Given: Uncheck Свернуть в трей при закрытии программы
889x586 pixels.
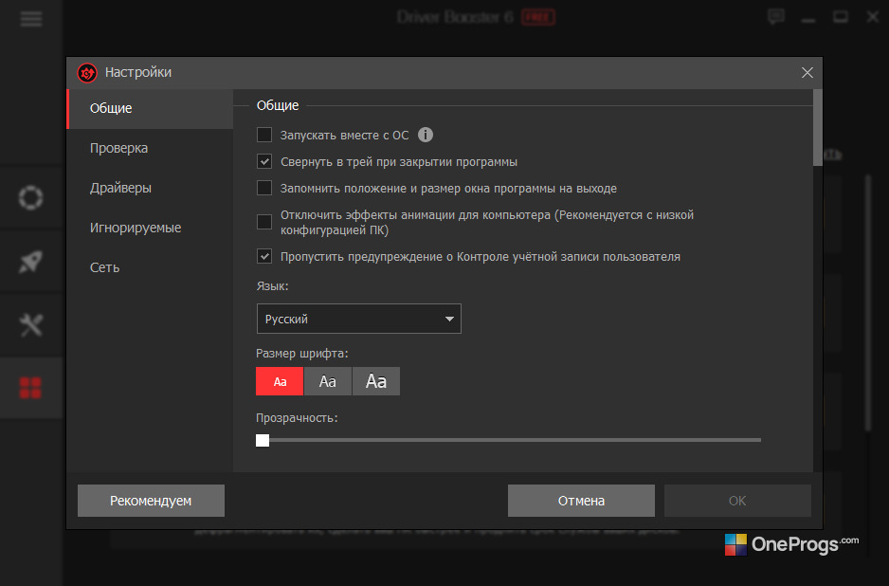Looking at the screenshot, I should point(264,162).
